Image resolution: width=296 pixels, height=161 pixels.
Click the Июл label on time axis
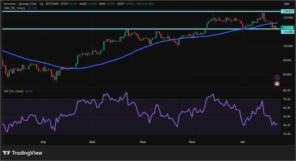192,142
